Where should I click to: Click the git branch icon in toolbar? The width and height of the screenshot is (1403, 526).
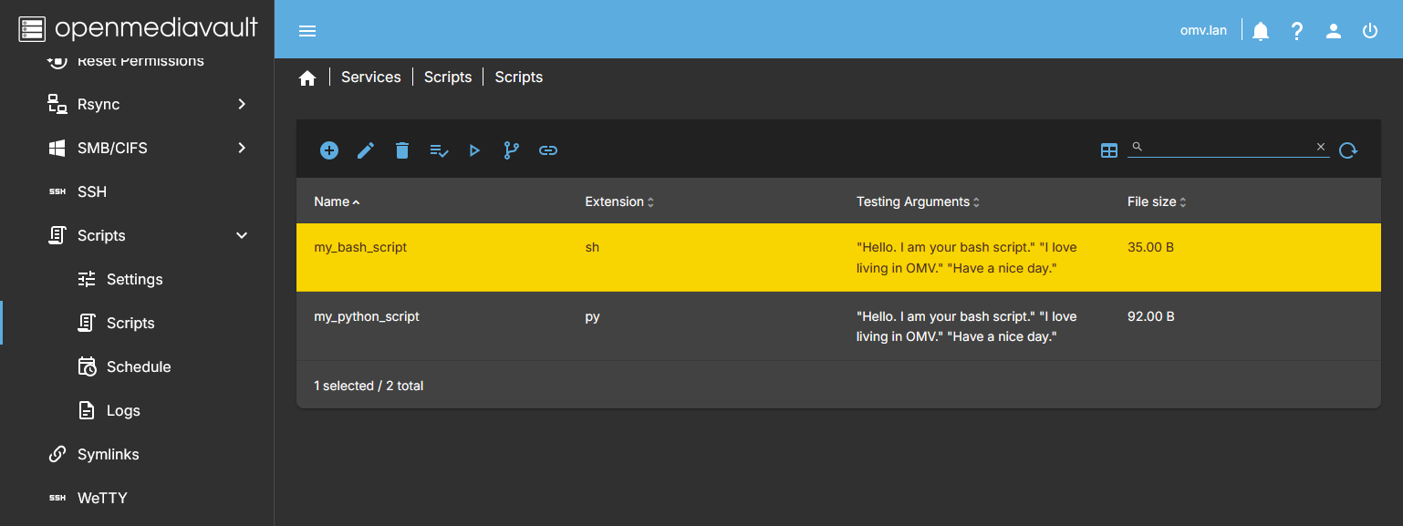[512, 150]
